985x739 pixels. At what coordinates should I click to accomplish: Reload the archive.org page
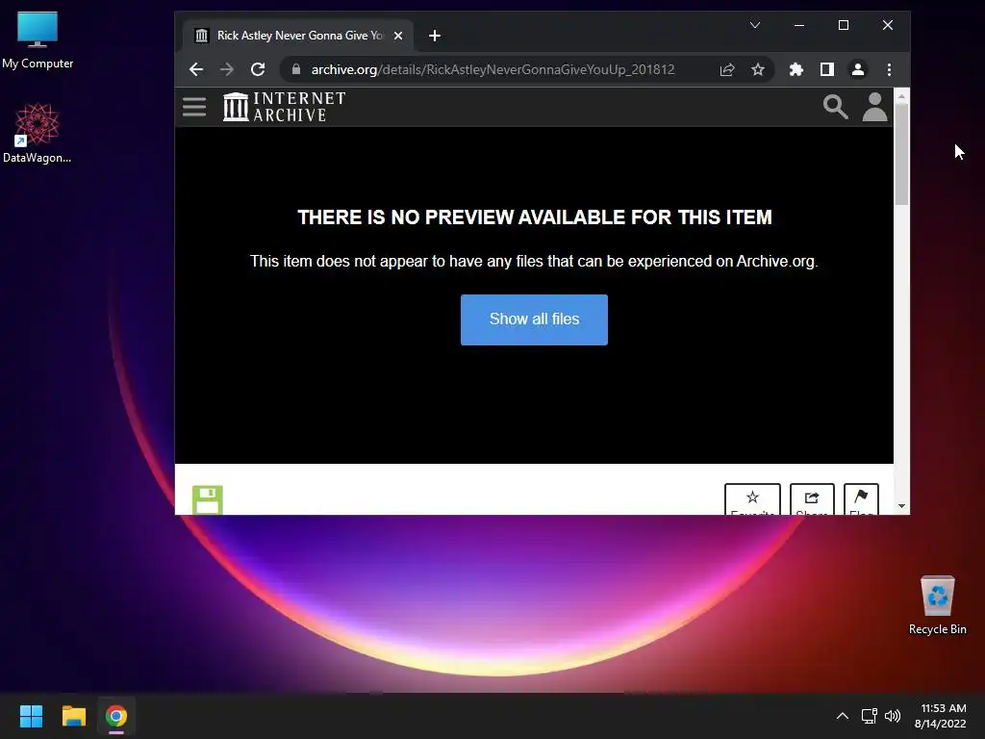[x=258, y=69]
